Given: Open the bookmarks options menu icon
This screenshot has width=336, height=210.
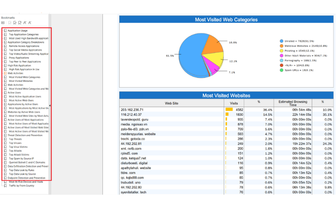Looking at the screenshot, I should pyautogui.click(x=3, y=23).
